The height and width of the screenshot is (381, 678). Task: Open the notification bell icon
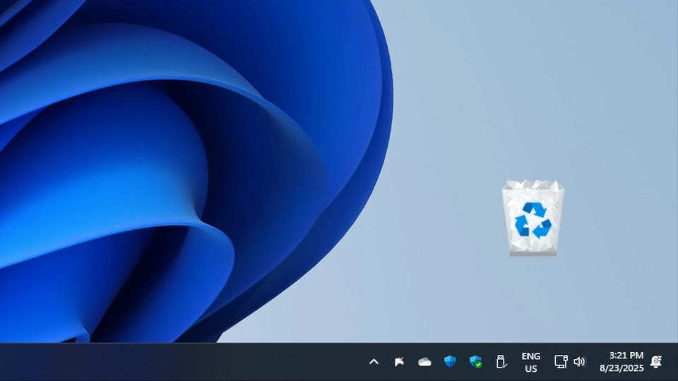pyautogui.click(x=656, y=361)
